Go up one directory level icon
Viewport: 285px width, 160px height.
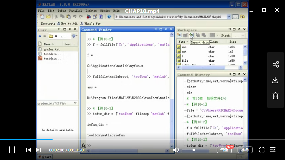243,17
